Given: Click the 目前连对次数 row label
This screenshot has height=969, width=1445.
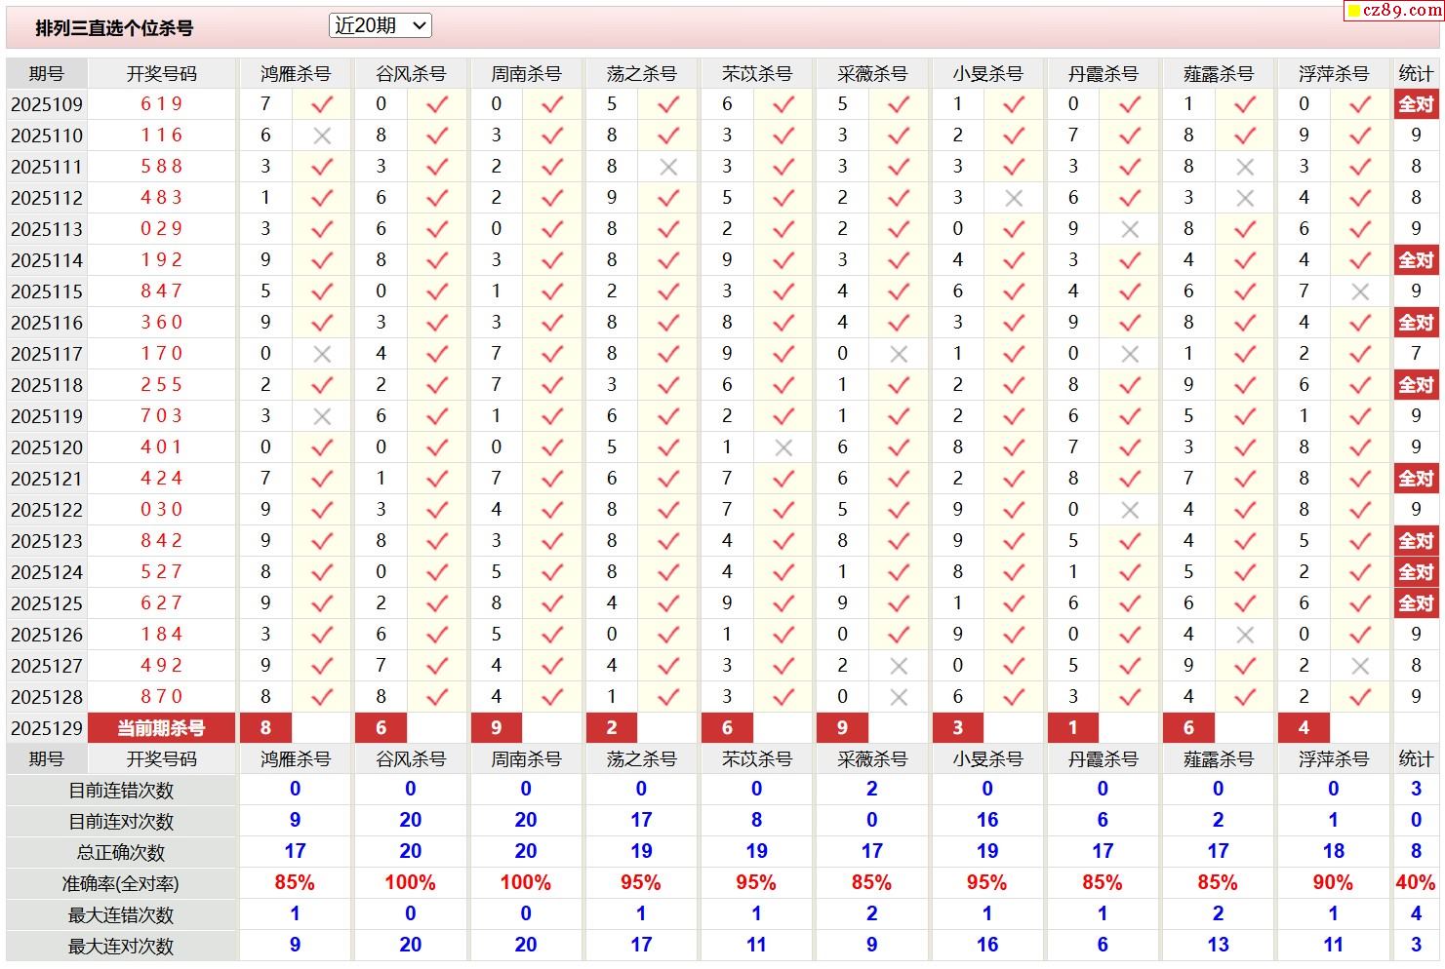Looking at the screenshot, I should pyautogui.click(x=121, y=822).
